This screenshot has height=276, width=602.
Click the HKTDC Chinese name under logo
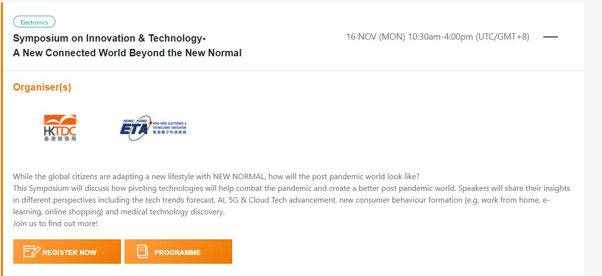coord(60,138)
